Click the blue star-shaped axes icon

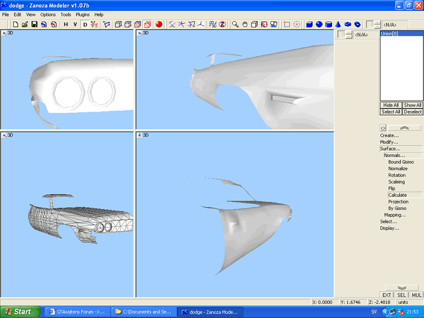(181, 24)
